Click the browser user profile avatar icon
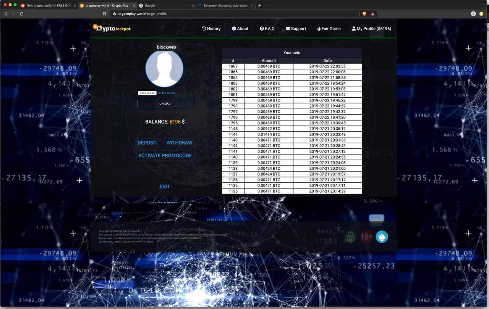This screenshot has height=309, width=489. tap(473, 14)
